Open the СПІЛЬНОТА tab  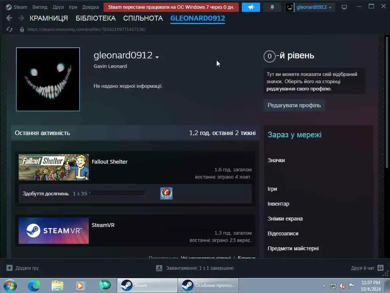(x=143, y=18)
